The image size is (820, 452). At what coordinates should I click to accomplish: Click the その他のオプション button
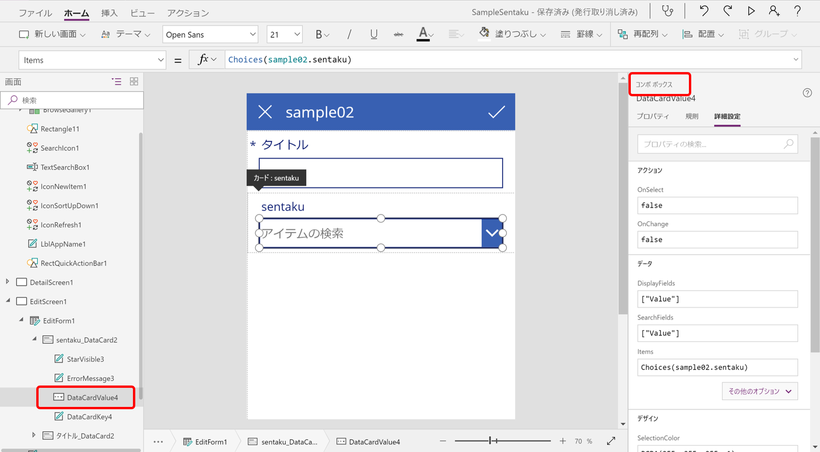coord(759,391)
